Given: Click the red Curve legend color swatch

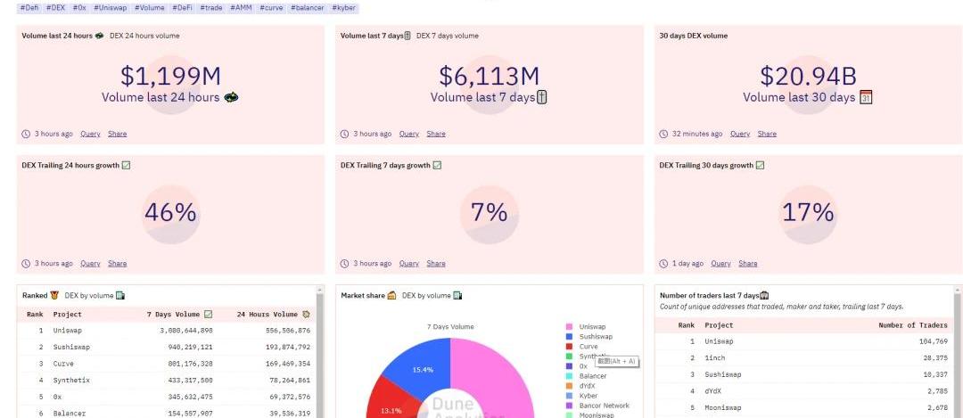Looking at the screenshot, I should click(570, 347).
